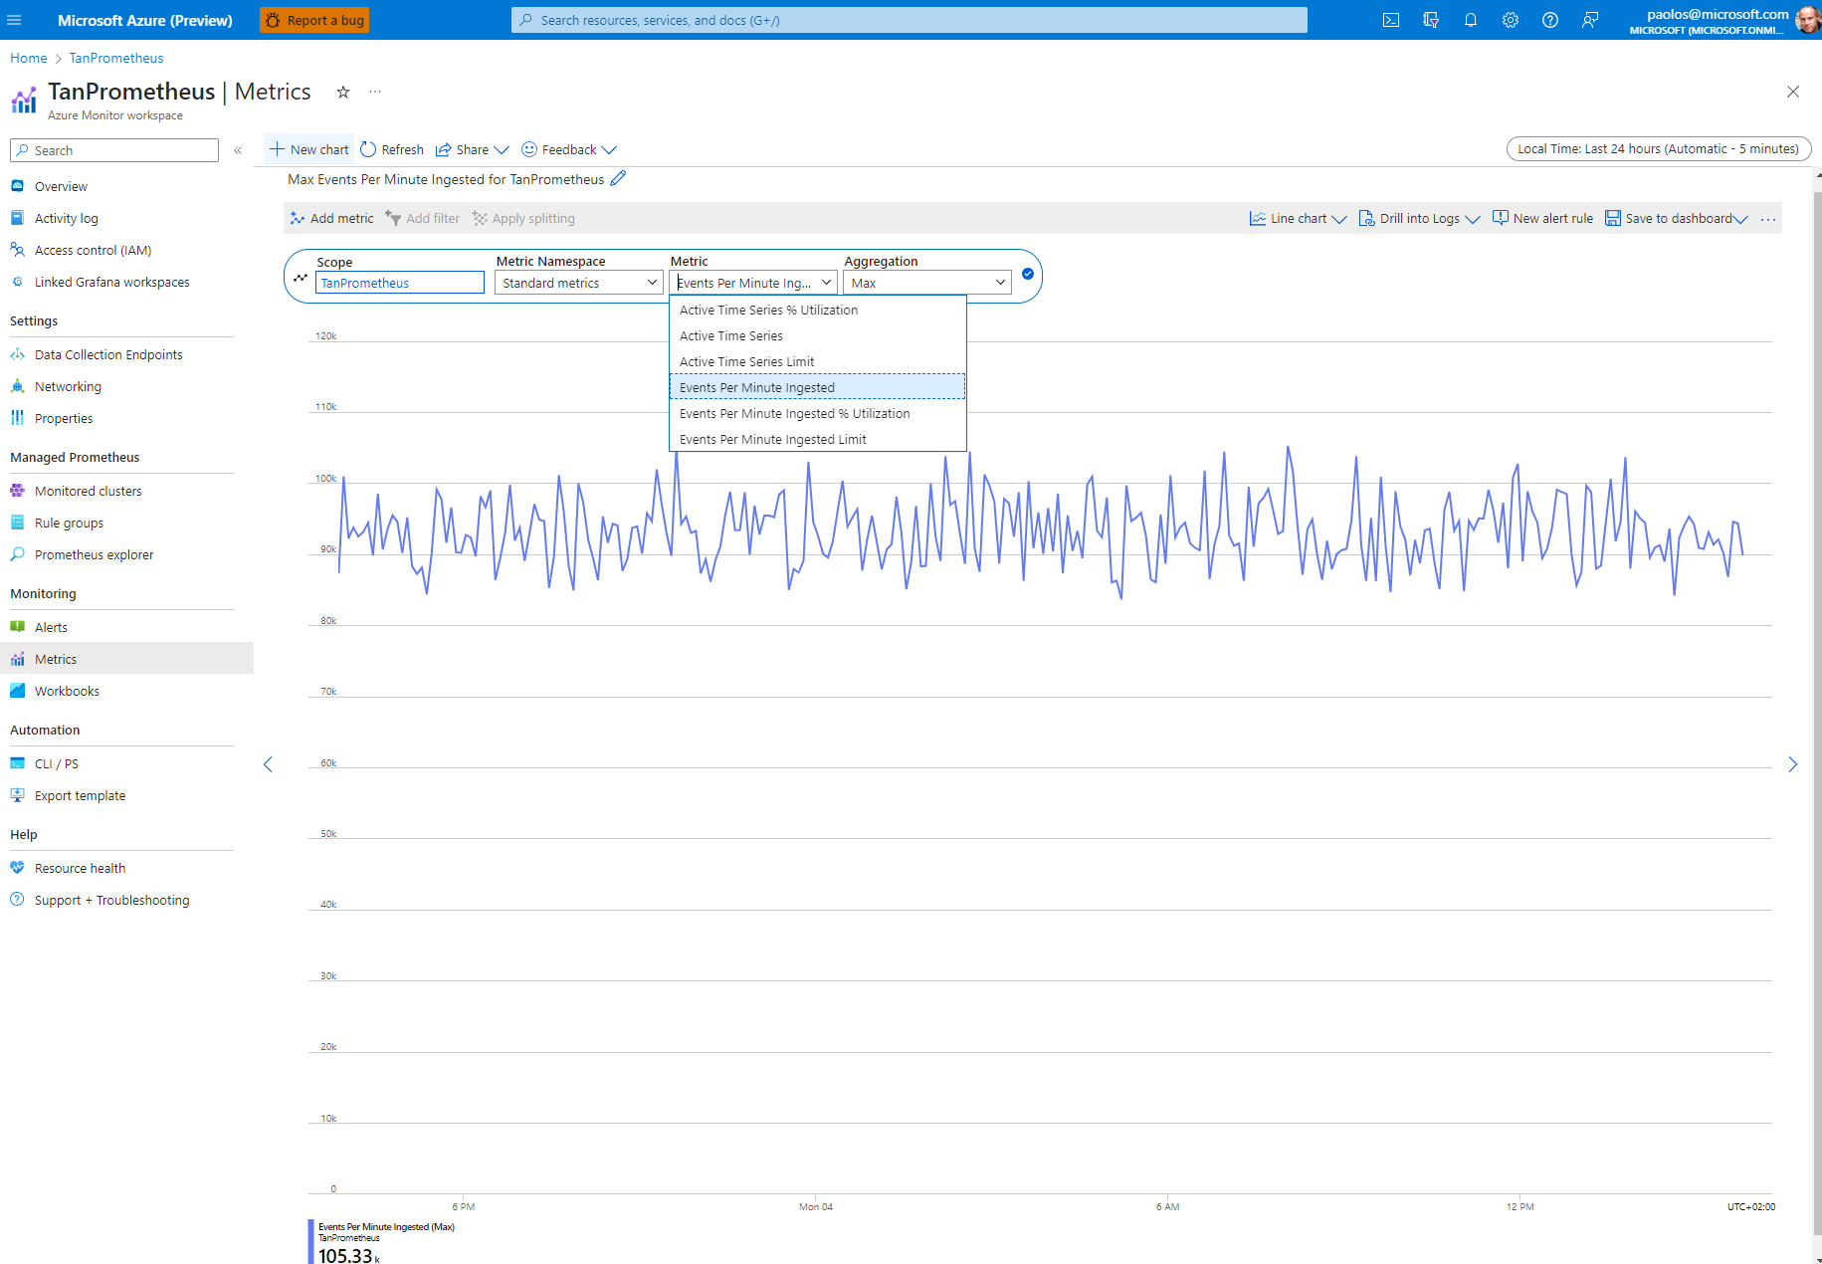1822x1264 pixels.
Task: Select Active Time Series Limit
Action: [818, 361]
